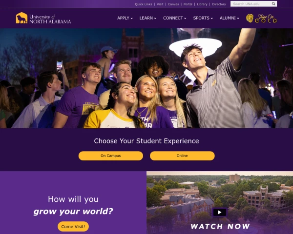
Task: Click the aerial campus video thumbnail
Action: (220, 203)
